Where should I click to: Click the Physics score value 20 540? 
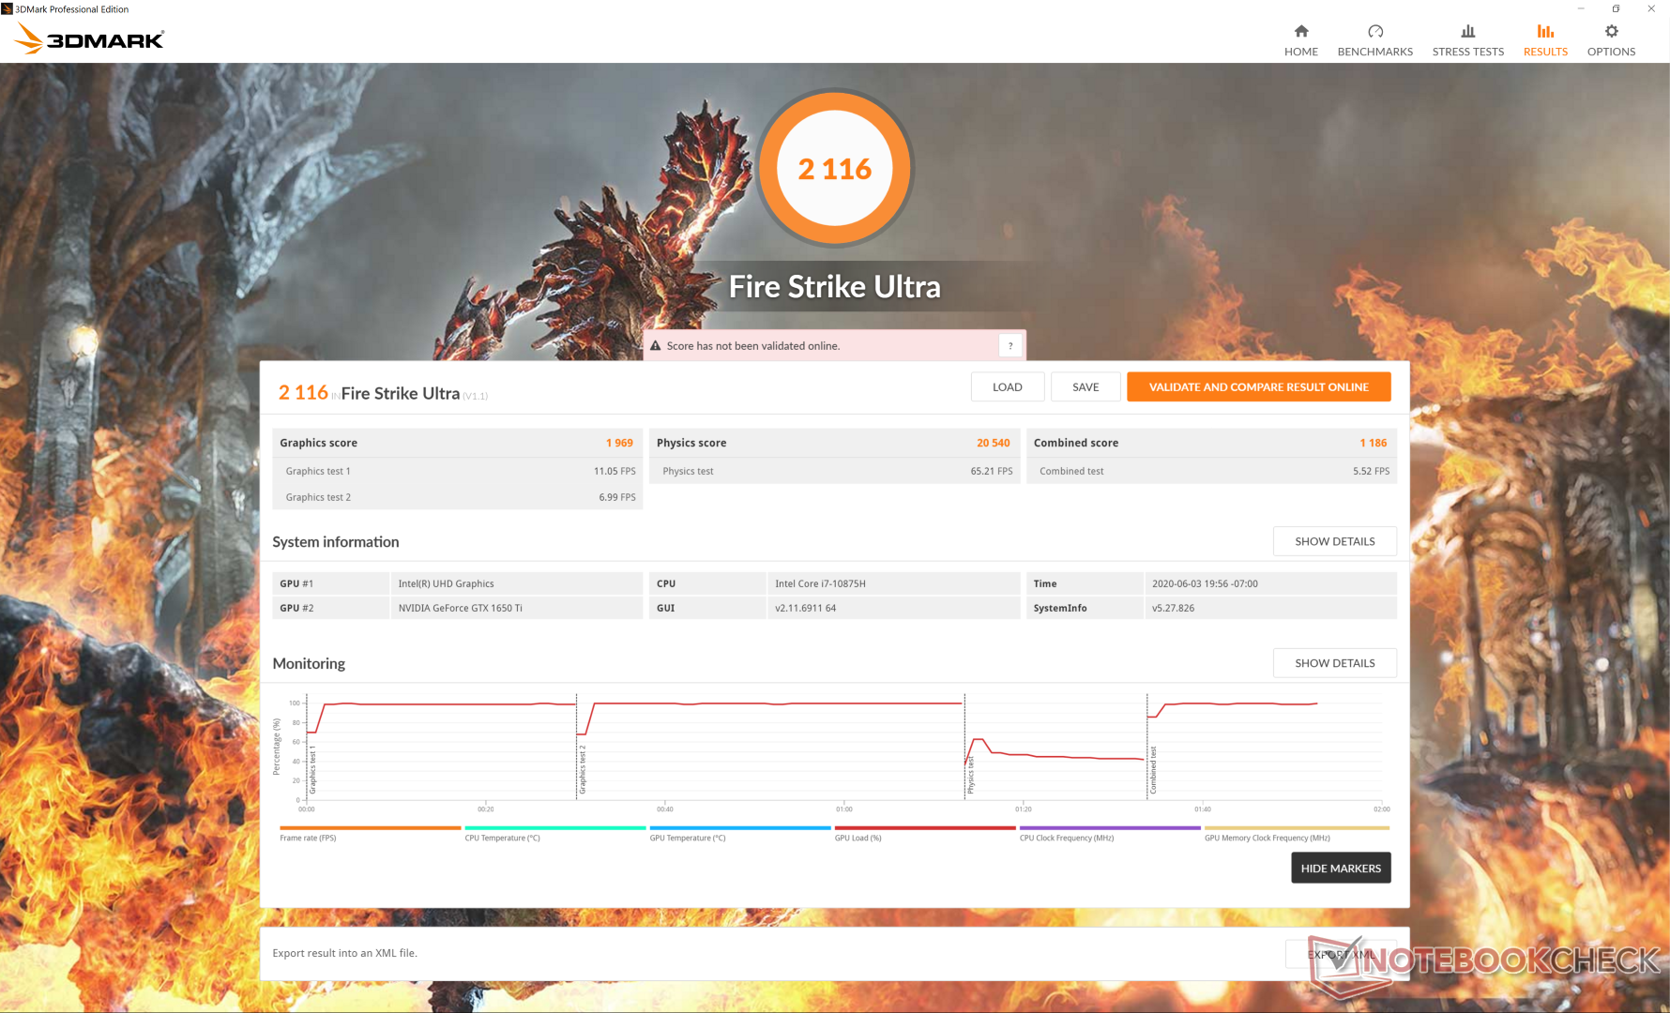[993, 443]
